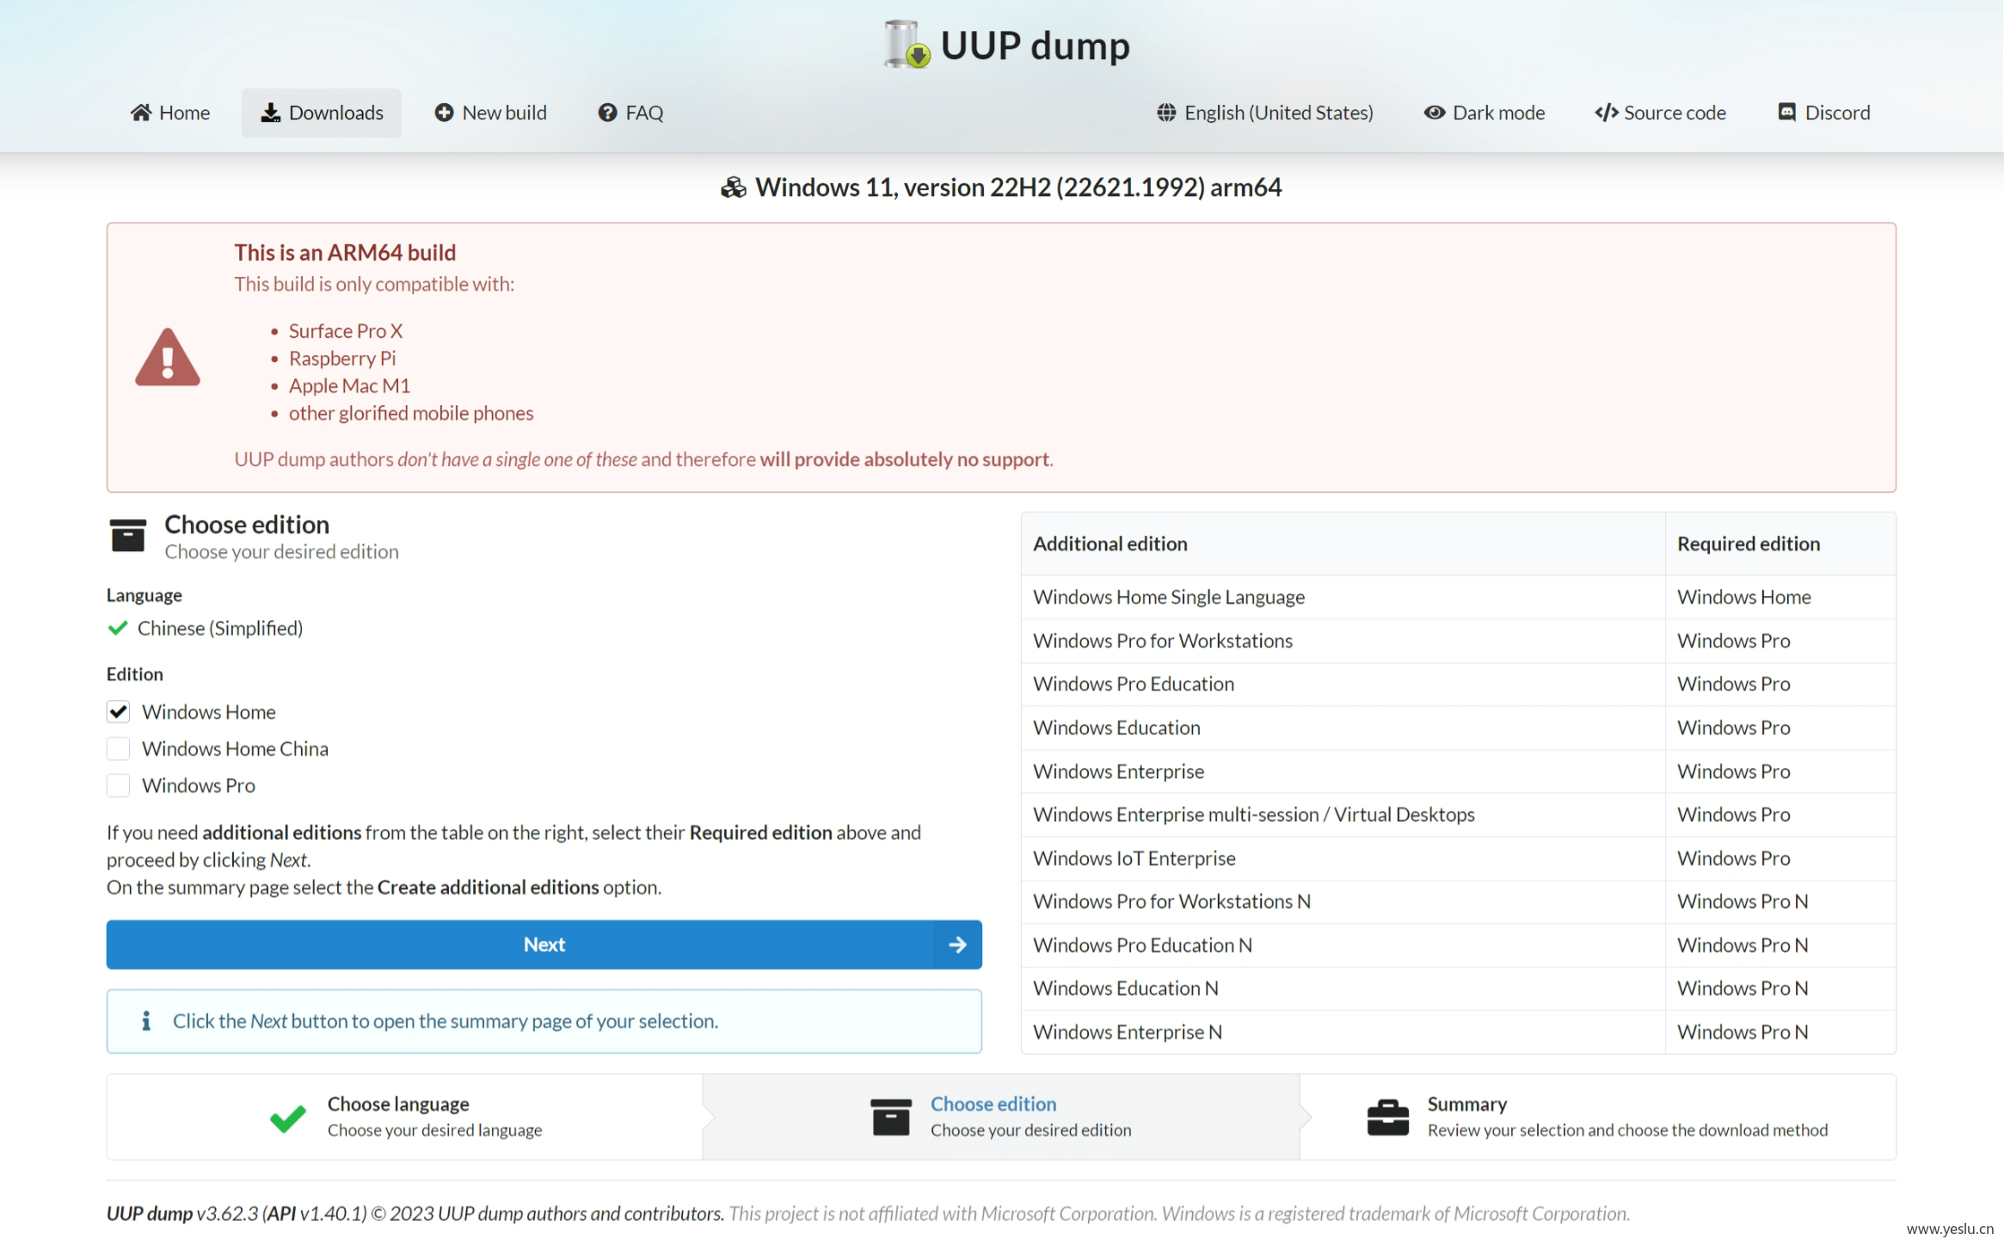Select the Summary step
Image resolution: width=2004 pixels, height=1246 pixels.
coord(1598,1116)
